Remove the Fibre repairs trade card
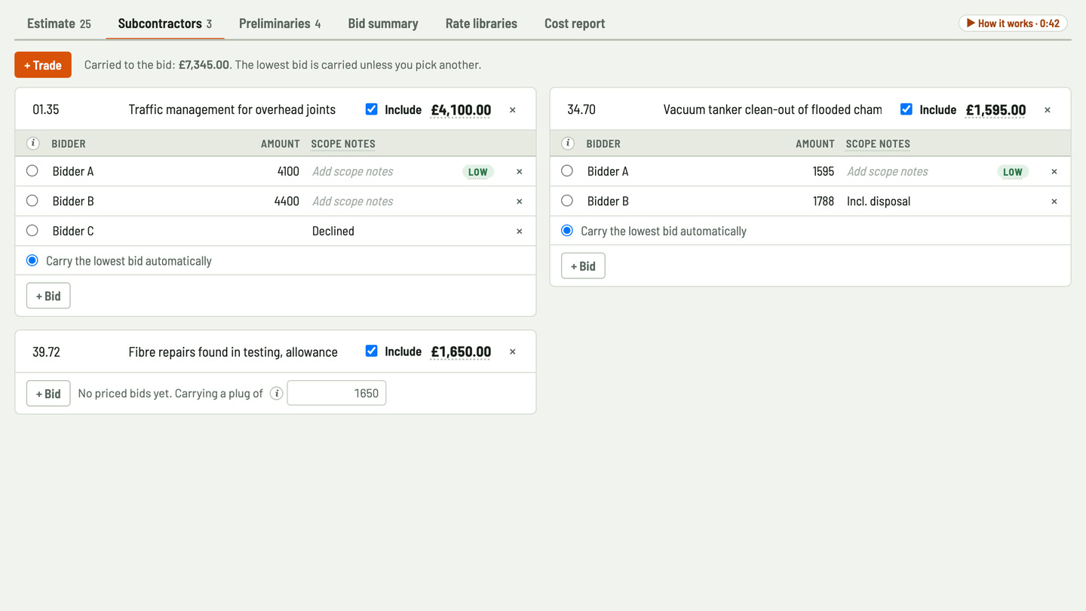1086x611 pixels. click(x=513, y=352)
